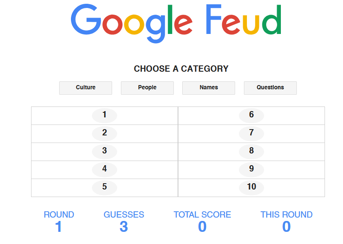
Task: Click the Google Feud logo
Action: point(176,23)
